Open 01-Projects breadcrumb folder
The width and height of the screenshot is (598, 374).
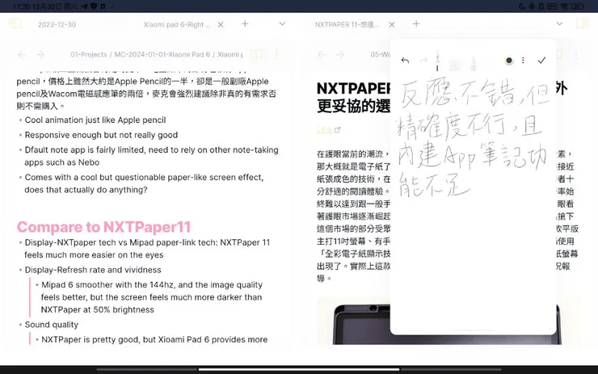(x=88, y=54)
